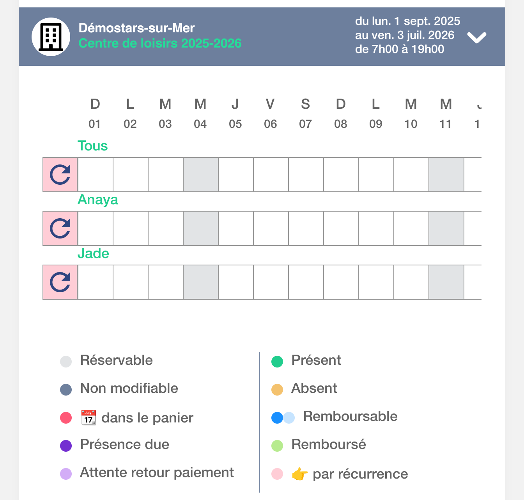Click the Tous row label
The width and height of the screenshot is (524, 500).
[x=92, y=146]
